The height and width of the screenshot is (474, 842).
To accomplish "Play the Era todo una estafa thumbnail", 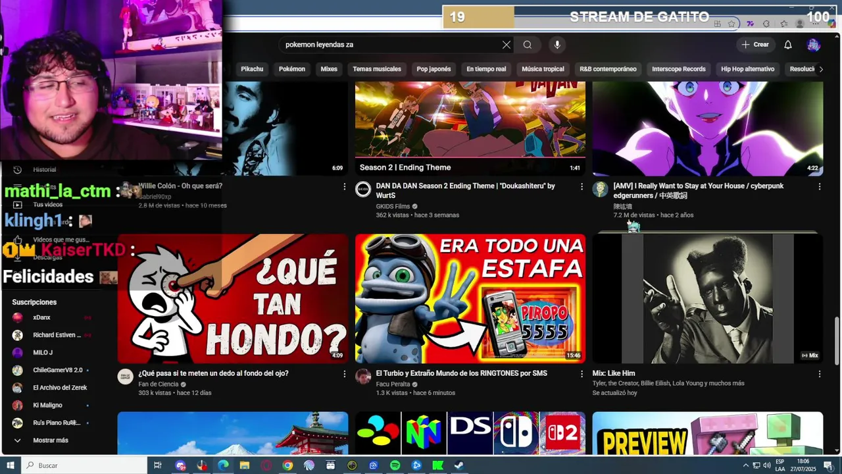I will tap(470, 299).
